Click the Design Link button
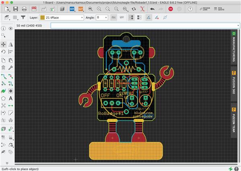Viewport: 241px width, 171px height. (206, 8)
